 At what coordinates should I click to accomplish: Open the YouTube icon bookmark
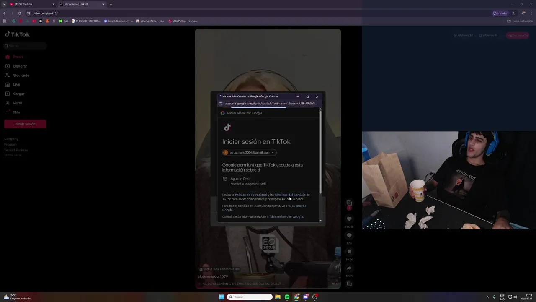point(34,21)
